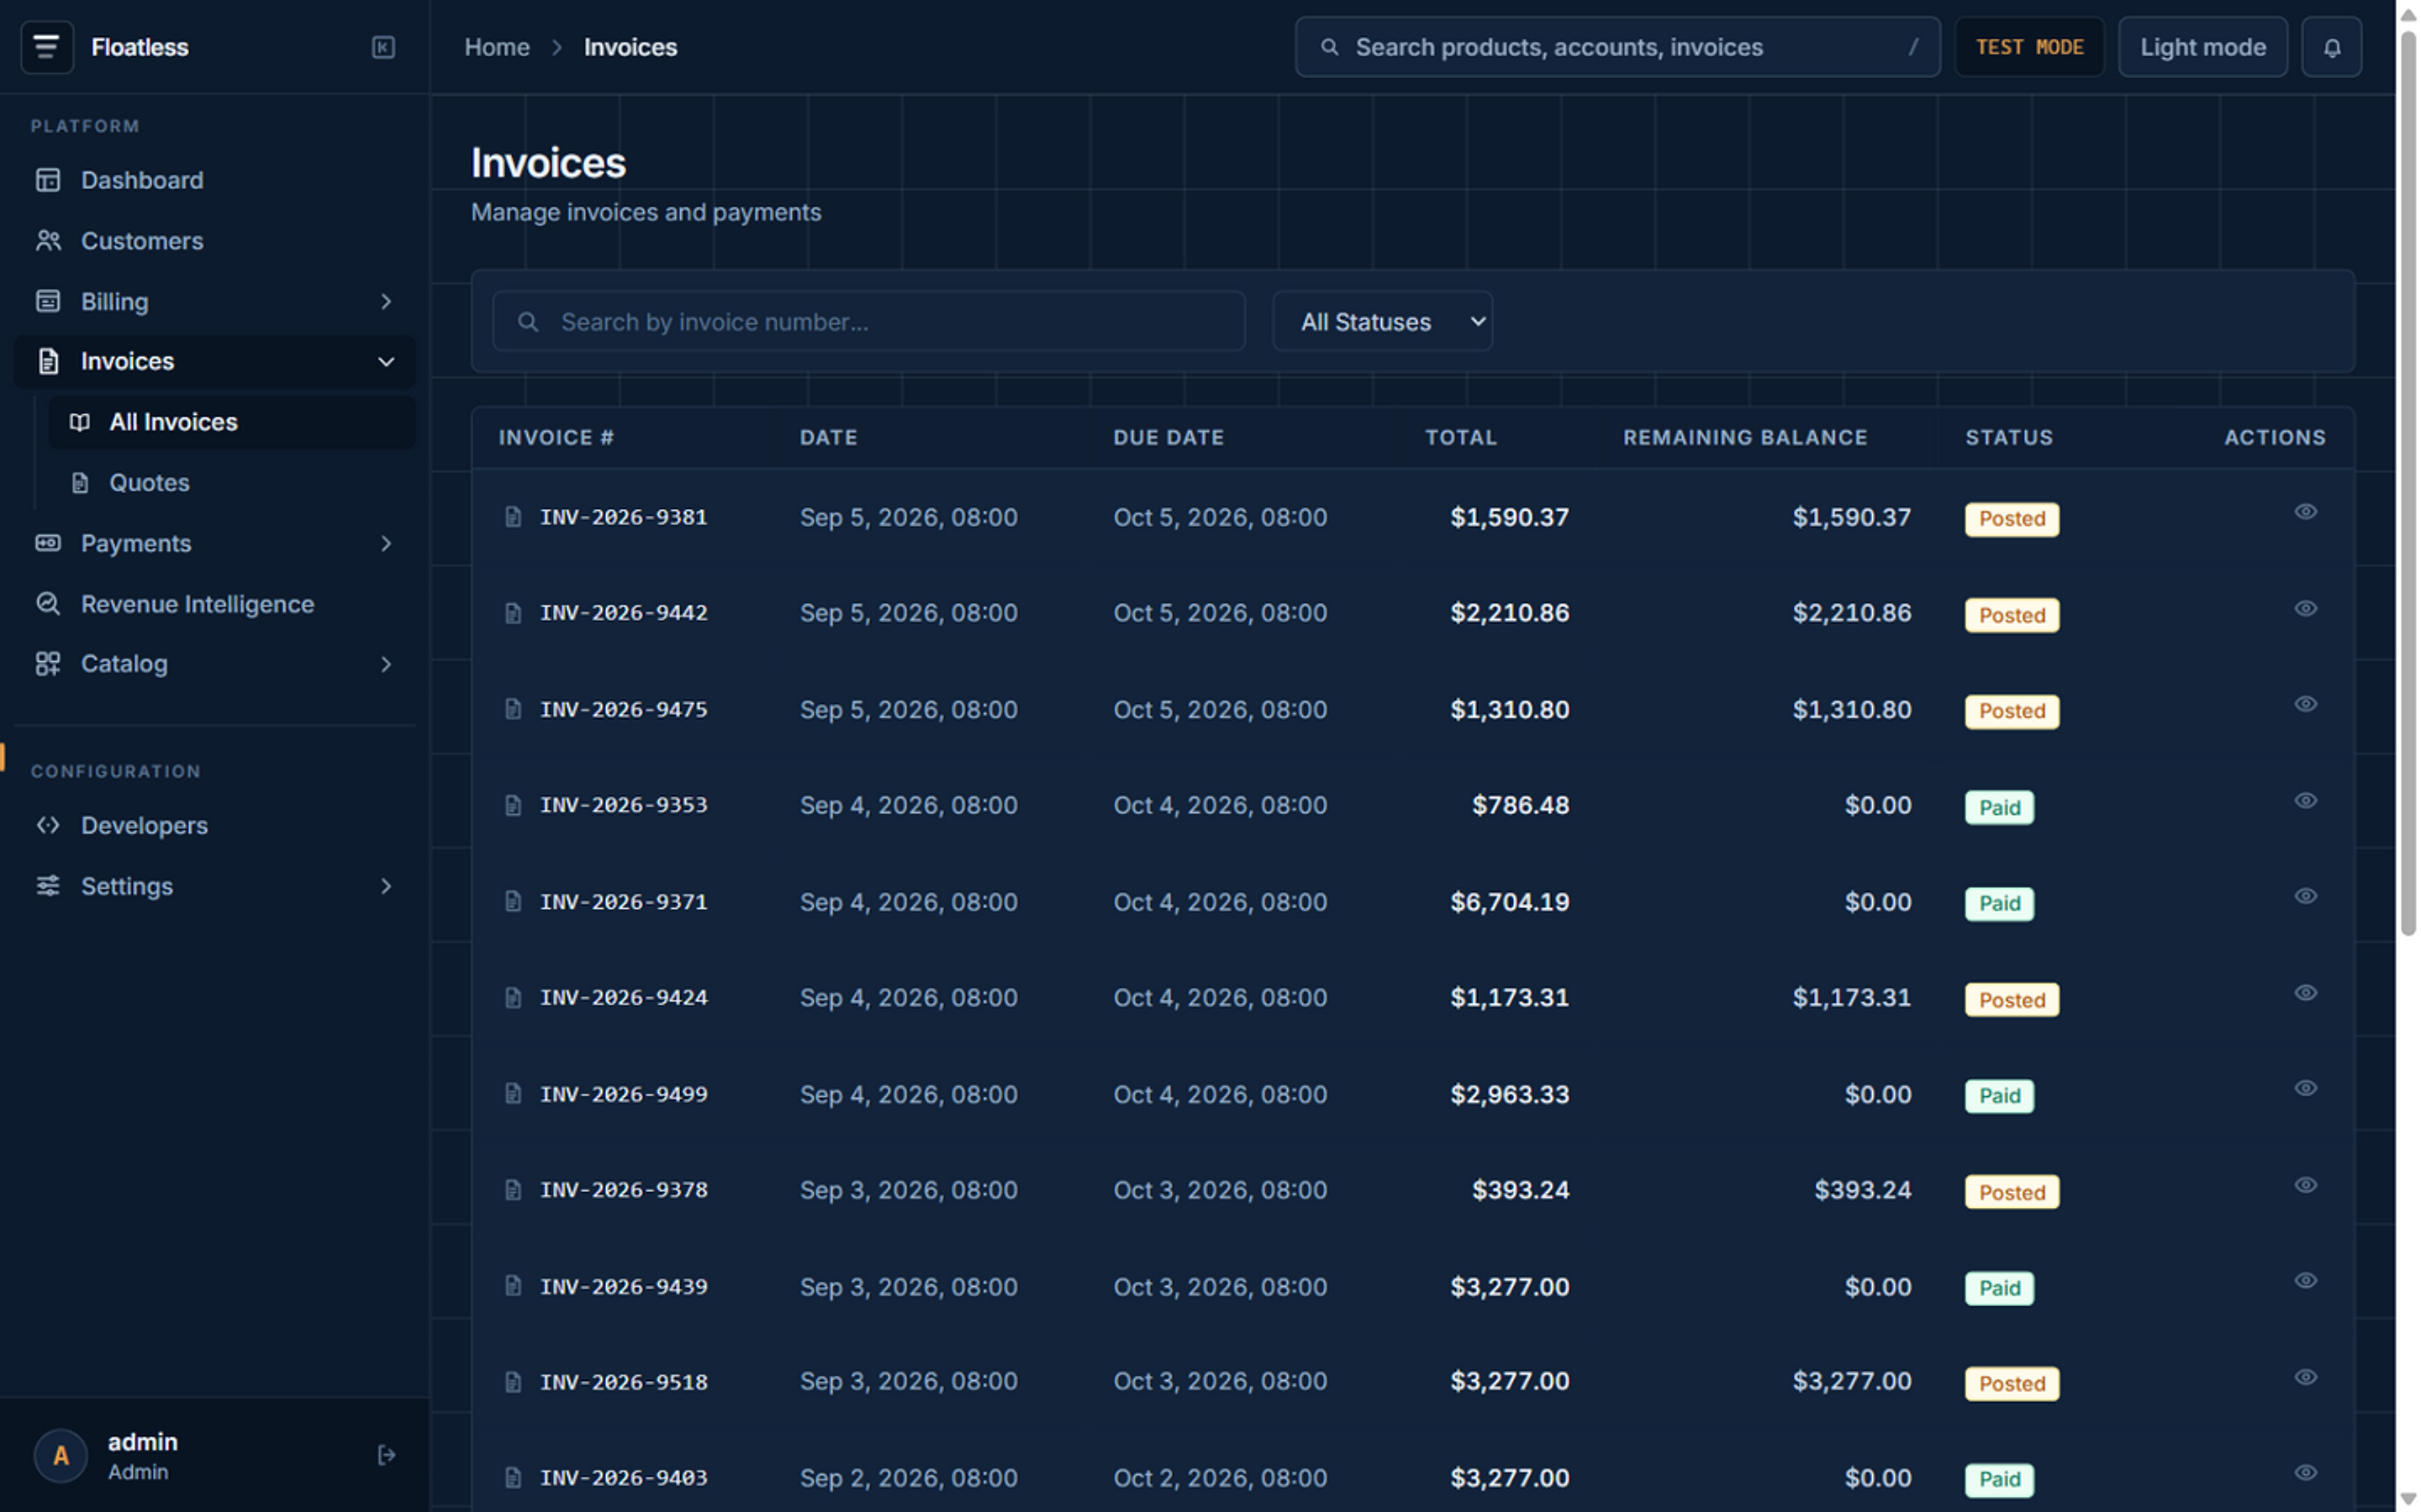This screenshot has height=1512, width=2421.
Task: Expand the Payments submenu chevron
Action: (x=386, y=543)
